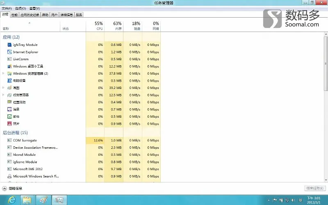Click the Internet Explorer process icon
Viewport: 328px width, 205px height.
click(9, 52)
